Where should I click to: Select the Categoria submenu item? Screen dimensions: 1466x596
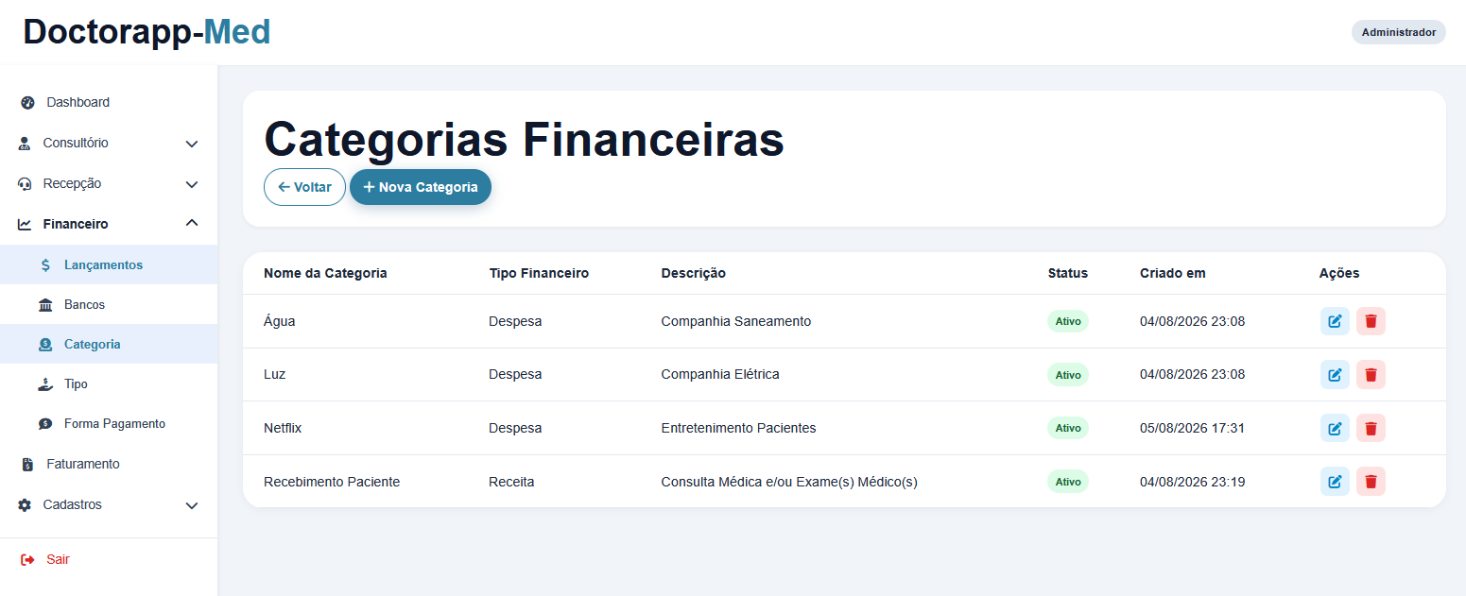tap(109, 345)
